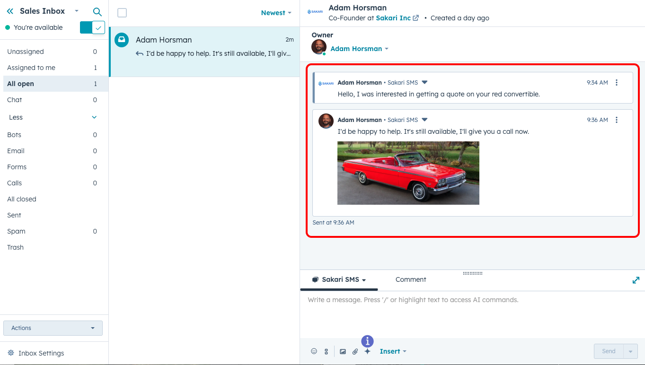Open Inbox Settings
Image resolution: width=645 pixels, height=365 pixels.
click(x=41, y=353)
